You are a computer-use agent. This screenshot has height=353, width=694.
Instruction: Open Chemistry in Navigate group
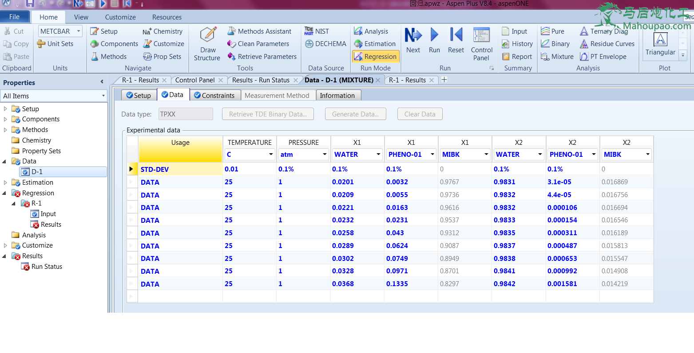[x=163, y=31]
